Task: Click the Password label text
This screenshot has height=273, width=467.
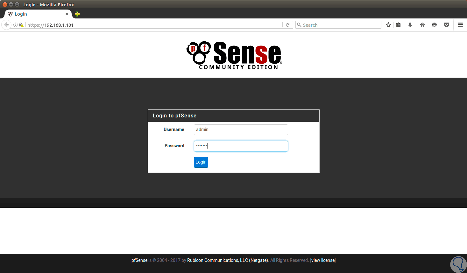Action: 174,146
